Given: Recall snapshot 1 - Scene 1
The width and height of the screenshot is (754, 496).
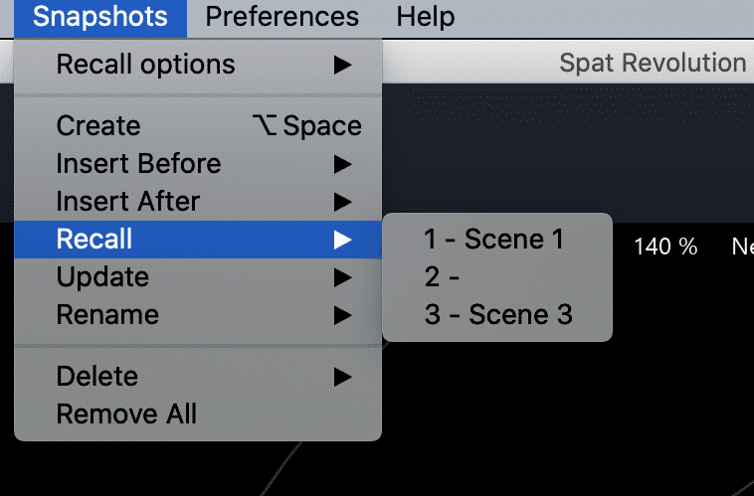Looking at the screenshot, I should coord(493,240).
